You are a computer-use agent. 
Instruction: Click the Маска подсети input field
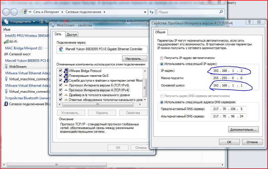pos(228,78)
